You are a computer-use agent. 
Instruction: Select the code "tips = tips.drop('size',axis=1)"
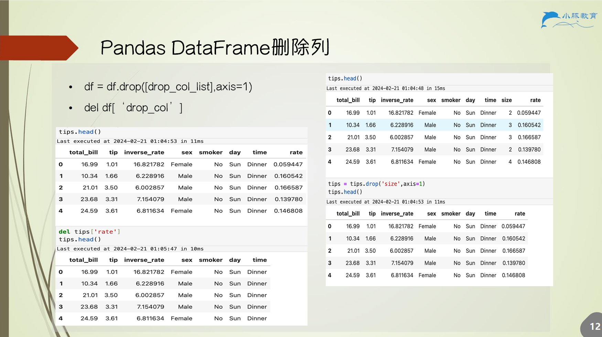[x=376, y=184]
